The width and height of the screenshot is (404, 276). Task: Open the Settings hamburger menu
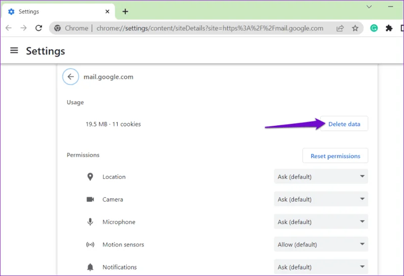tap(14, 51)
